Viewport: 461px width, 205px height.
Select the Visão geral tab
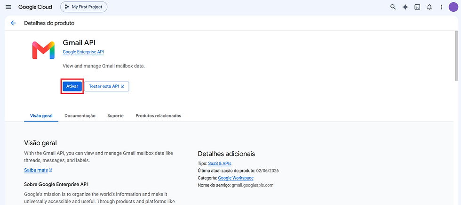tap(41, 116)
